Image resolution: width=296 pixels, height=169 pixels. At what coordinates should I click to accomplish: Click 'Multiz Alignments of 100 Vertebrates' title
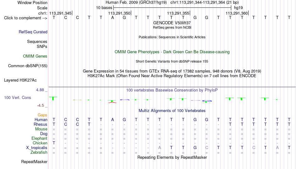172,111
